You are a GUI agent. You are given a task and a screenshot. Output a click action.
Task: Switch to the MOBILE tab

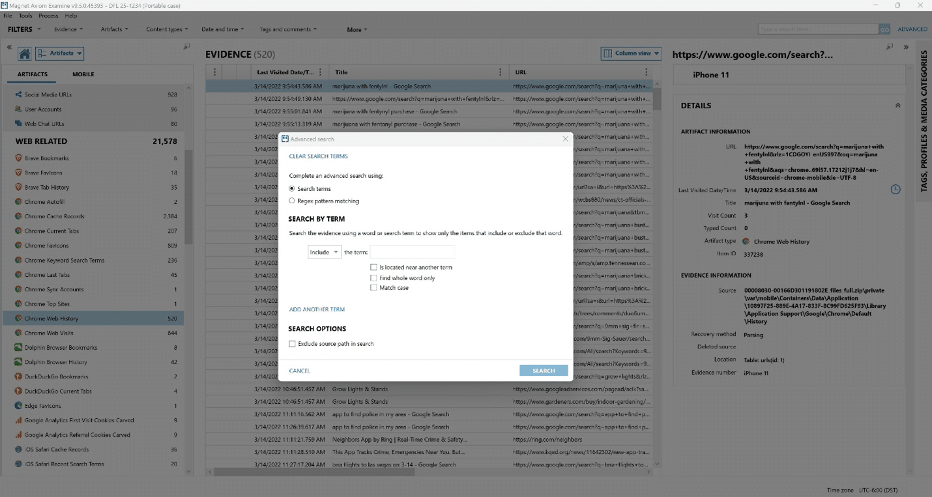pyautogui.click(x=82, y=74)
